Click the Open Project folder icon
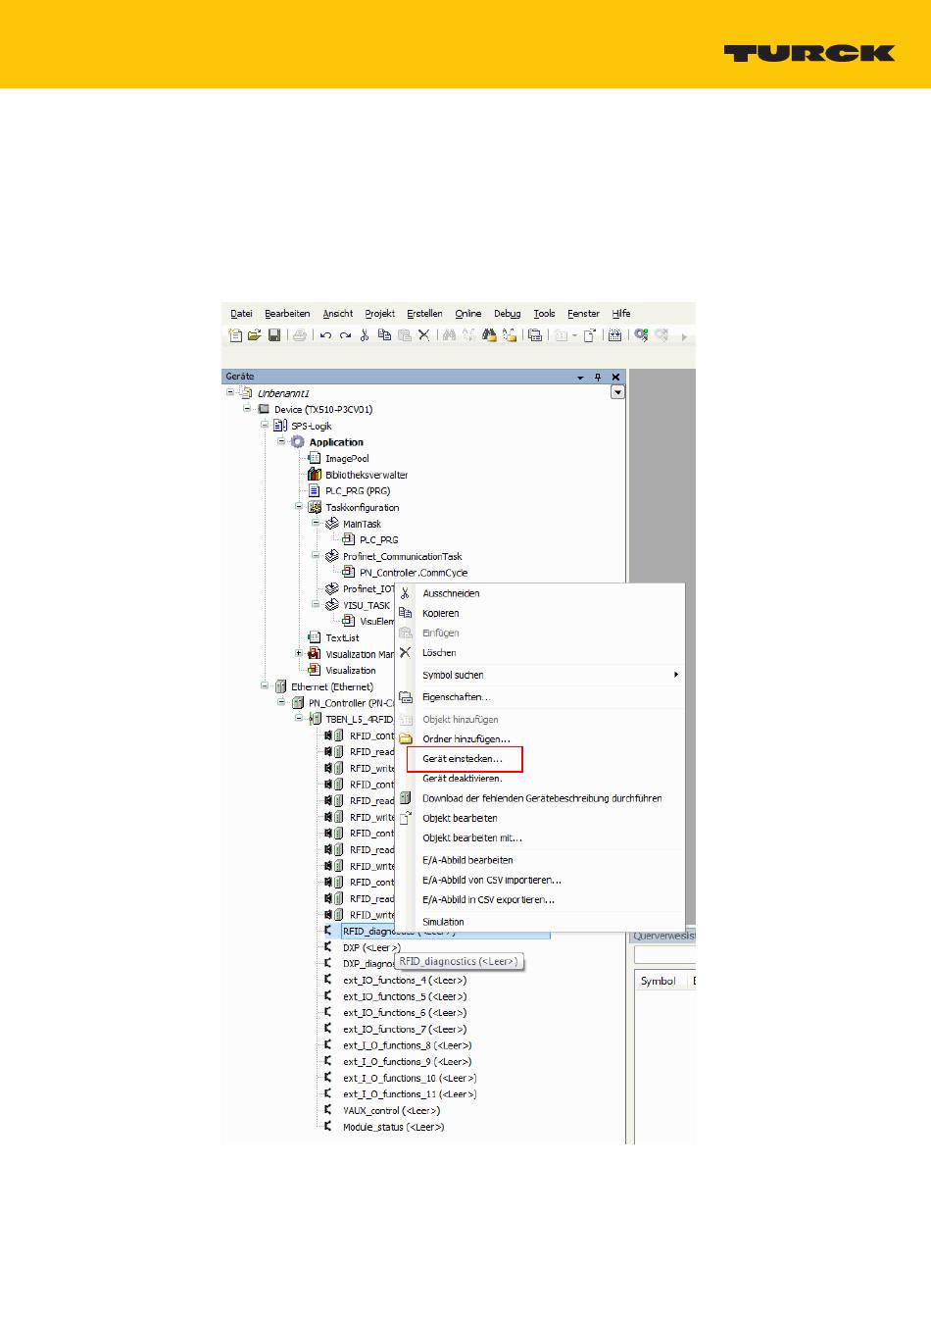This screenshot has height=1318, width=931. pos(255,335)
